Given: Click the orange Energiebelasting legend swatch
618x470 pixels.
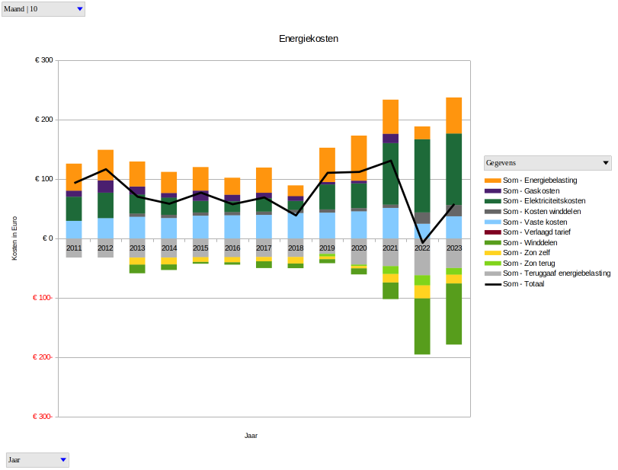Looking at the screenshot, I should [492, 181].
